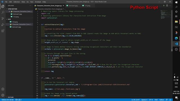Viewport: 180px width, 101px height.
Task: Open the Selection menu
Action: tap(17, 2)
